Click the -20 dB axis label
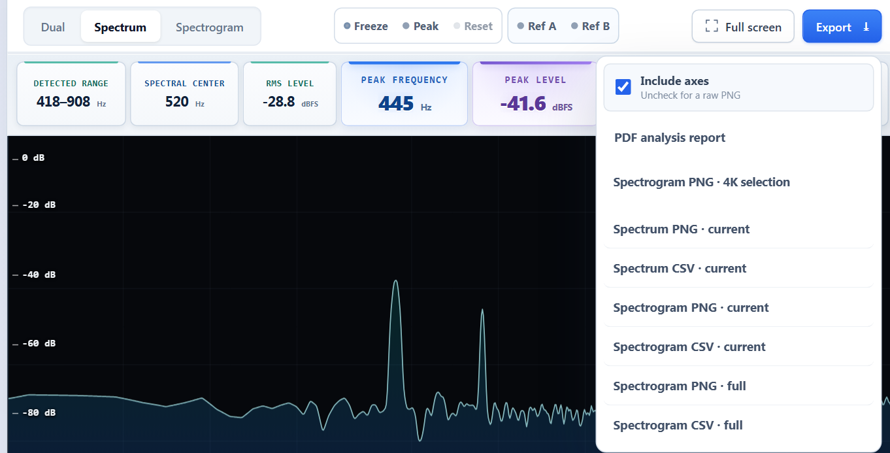 [x=39, y=205]
